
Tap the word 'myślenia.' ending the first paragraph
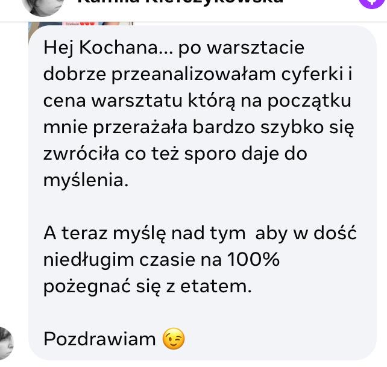coord(86,180)
